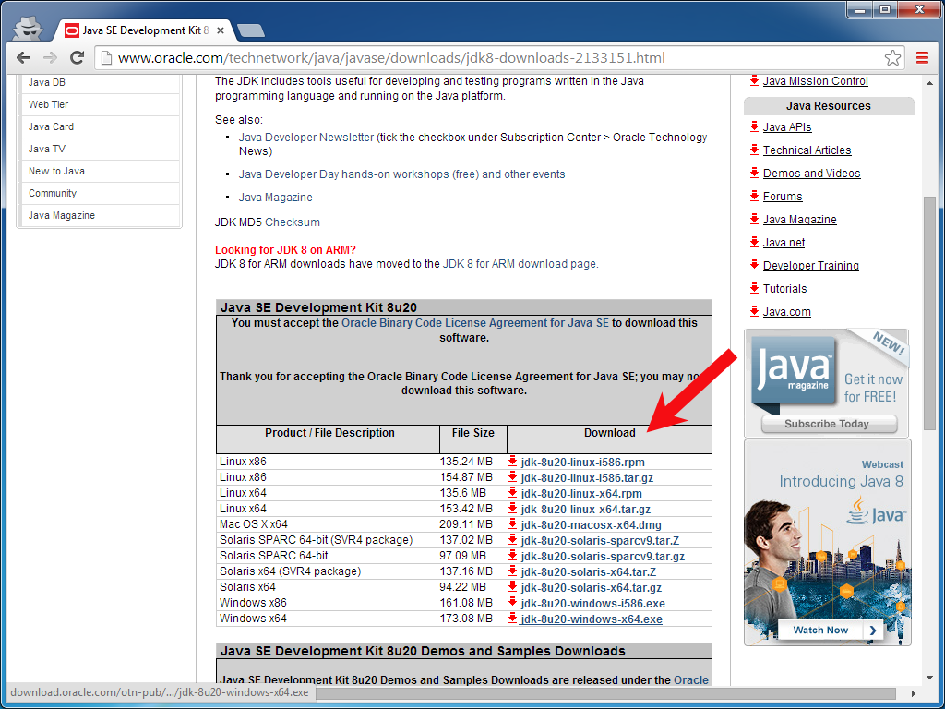Click red arrow icon beside Java.com
This screenshot has height=709, width=945.
tap(754, 310)
